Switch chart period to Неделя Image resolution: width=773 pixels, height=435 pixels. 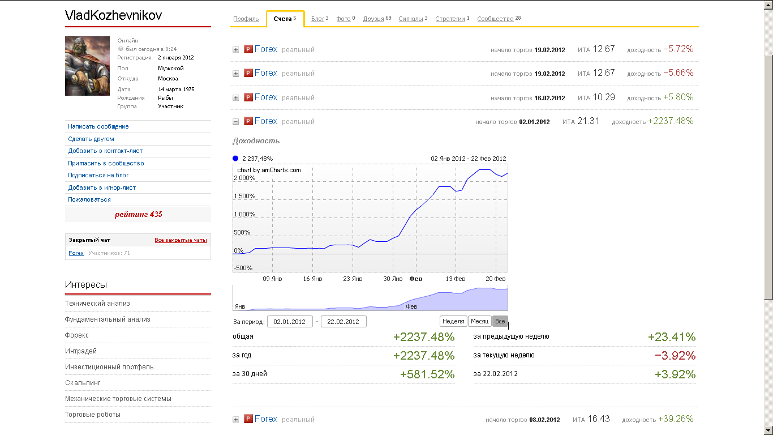click(x=453, y=321)
